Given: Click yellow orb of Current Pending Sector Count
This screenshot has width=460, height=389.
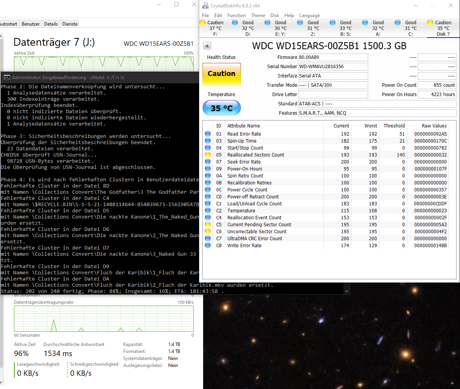Looking at the screenshot, I should pos(208,224).
